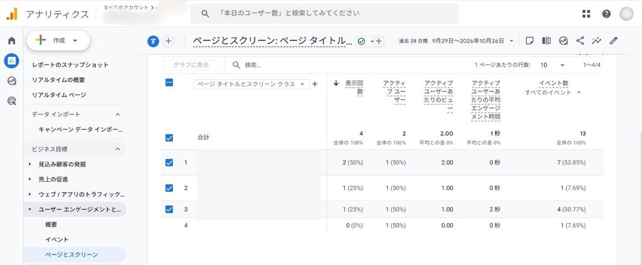
Task: Click the green check status icon by title
Action: click(x=361, y=41)
